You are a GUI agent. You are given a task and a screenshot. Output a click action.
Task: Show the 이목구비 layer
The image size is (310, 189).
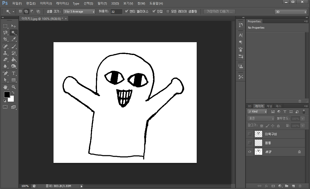tap(249, 134)
